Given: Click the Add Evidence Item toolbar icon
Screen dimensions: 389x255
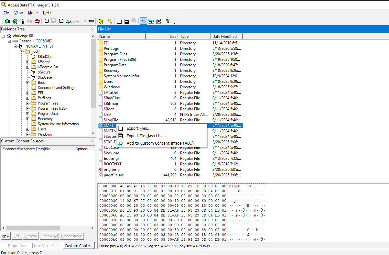Looking at the screenshot, I should pos(7,21).
